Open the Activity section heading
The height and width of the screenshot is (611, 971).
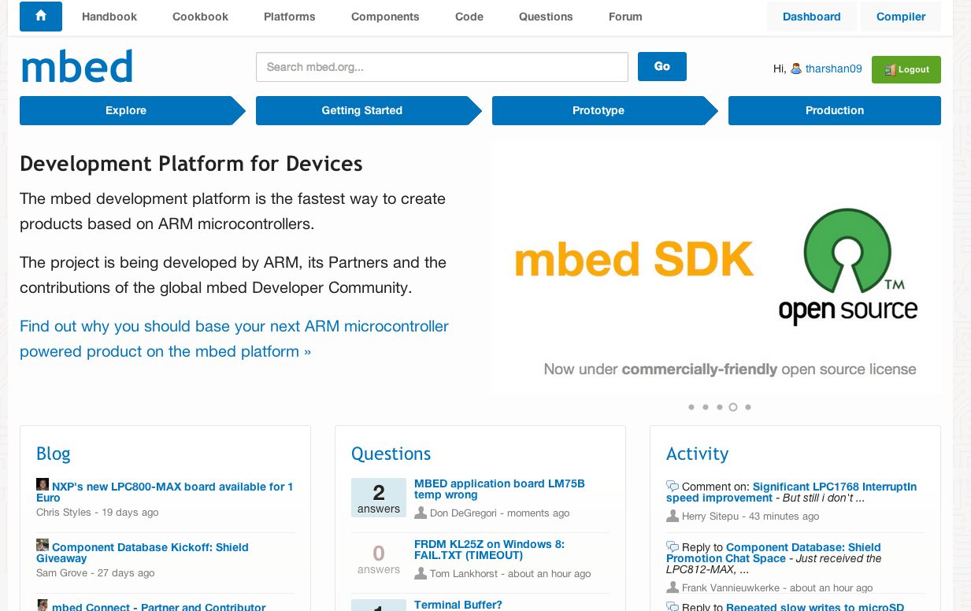click(698, 454)
